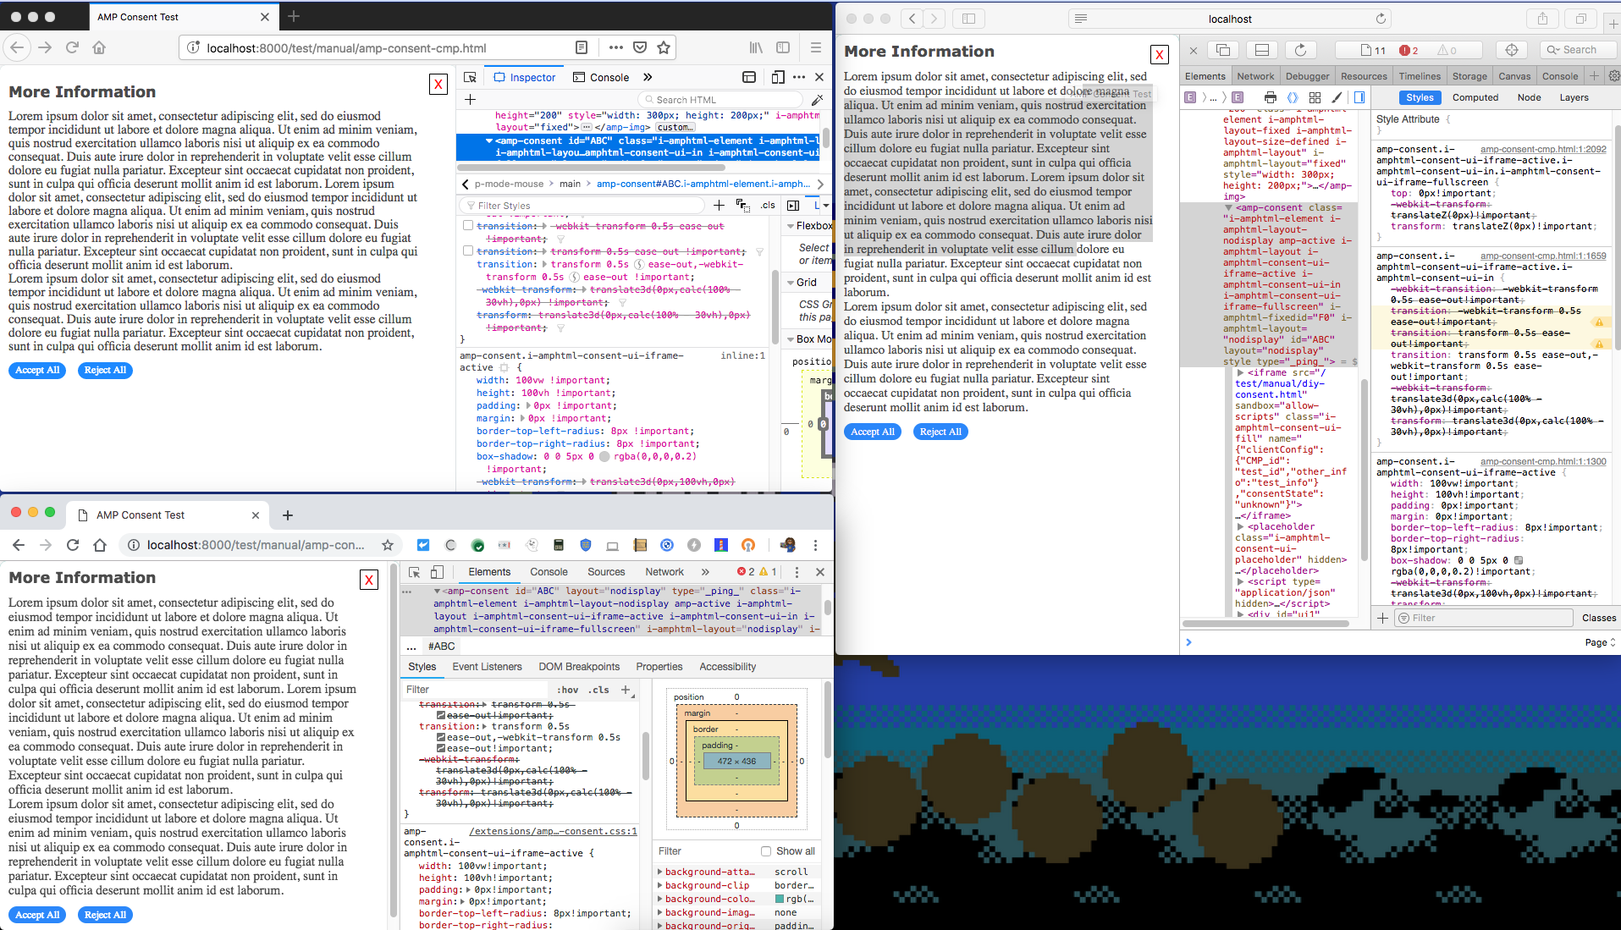Collapse Grid section in Firefox layout
This screenshot has height=930, width=1621.
[x=791, y=283]
